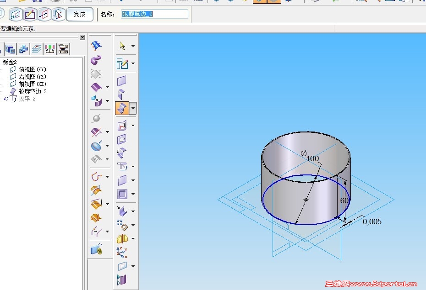Click the Extent step icon before 完成
This screenshot has width=426, height=290.
coord(58,14)
